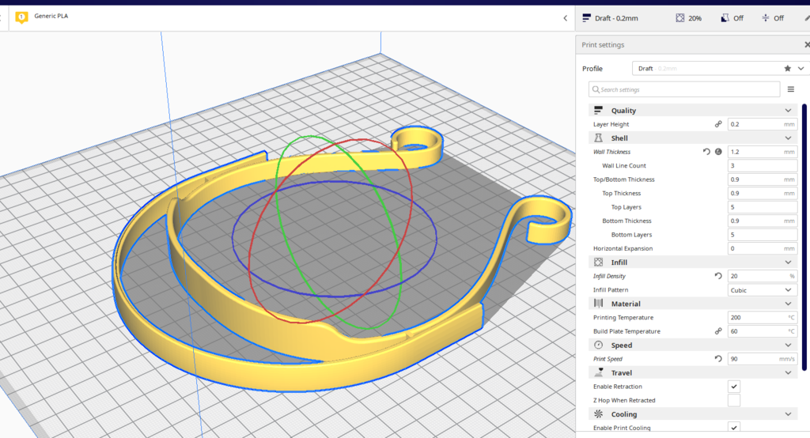Collapse the Material settings section
Screen dimensions: 810x438
[x=787, y=304]
